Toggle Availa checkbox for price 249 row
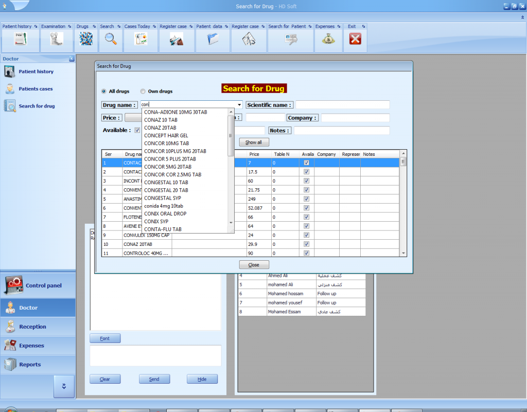This screenshot has width=527, height=412. click(x=307, y=199)
